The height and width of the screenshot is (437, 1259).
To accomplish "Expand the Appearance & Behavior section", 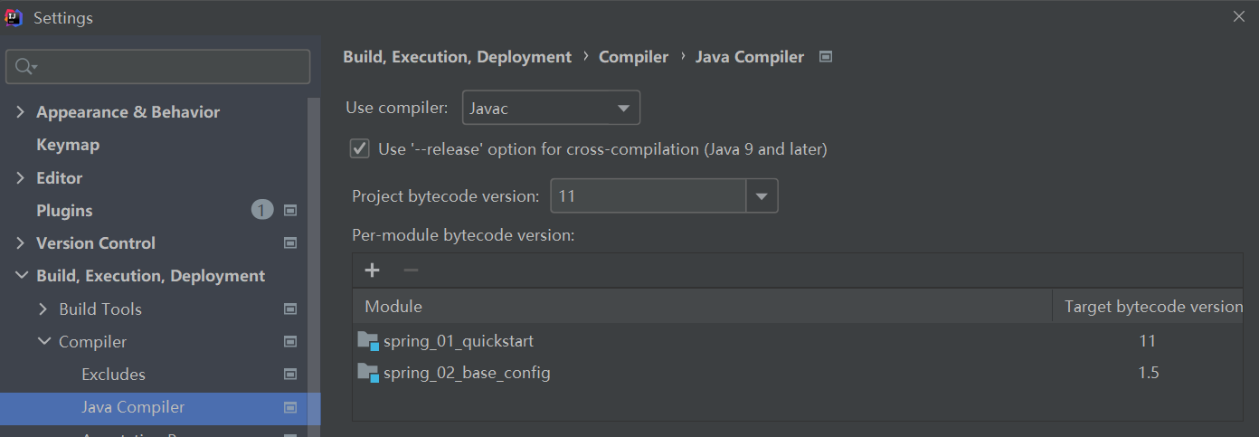I will [21, 112].
